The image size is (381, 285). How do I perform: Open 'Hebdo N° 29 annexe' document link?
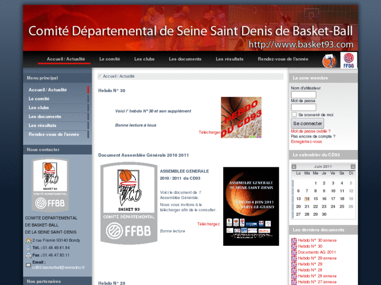[317, 258]
